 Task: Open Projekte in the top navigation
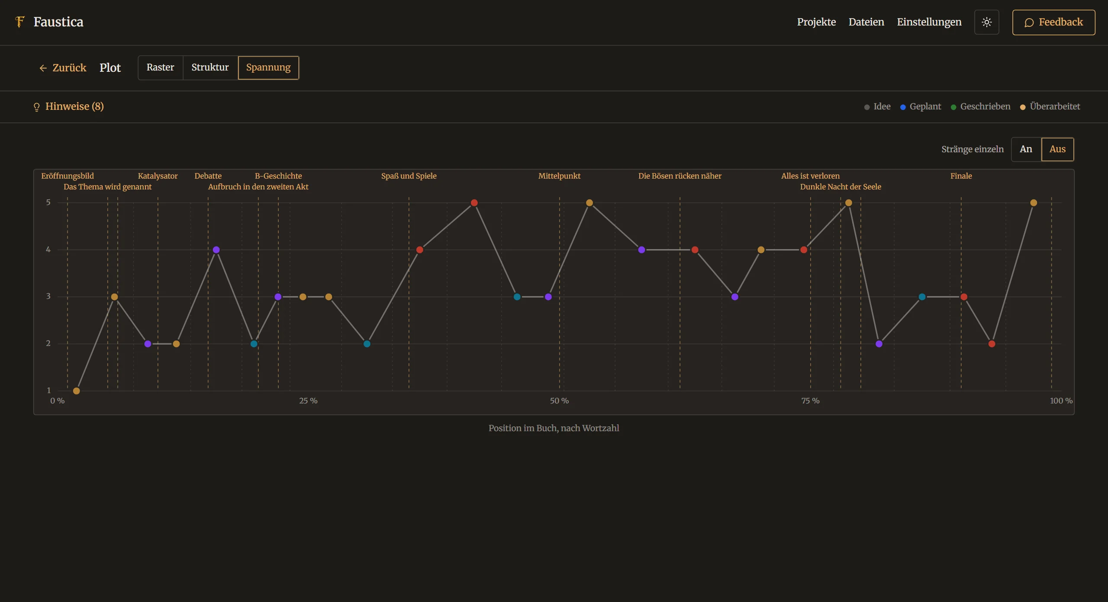[x=816, y=22]
